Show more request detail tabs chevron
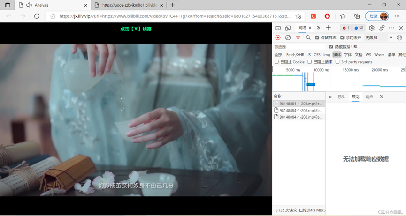The width and height of the screenshot is (406, 216). click(x=382, y=97)
